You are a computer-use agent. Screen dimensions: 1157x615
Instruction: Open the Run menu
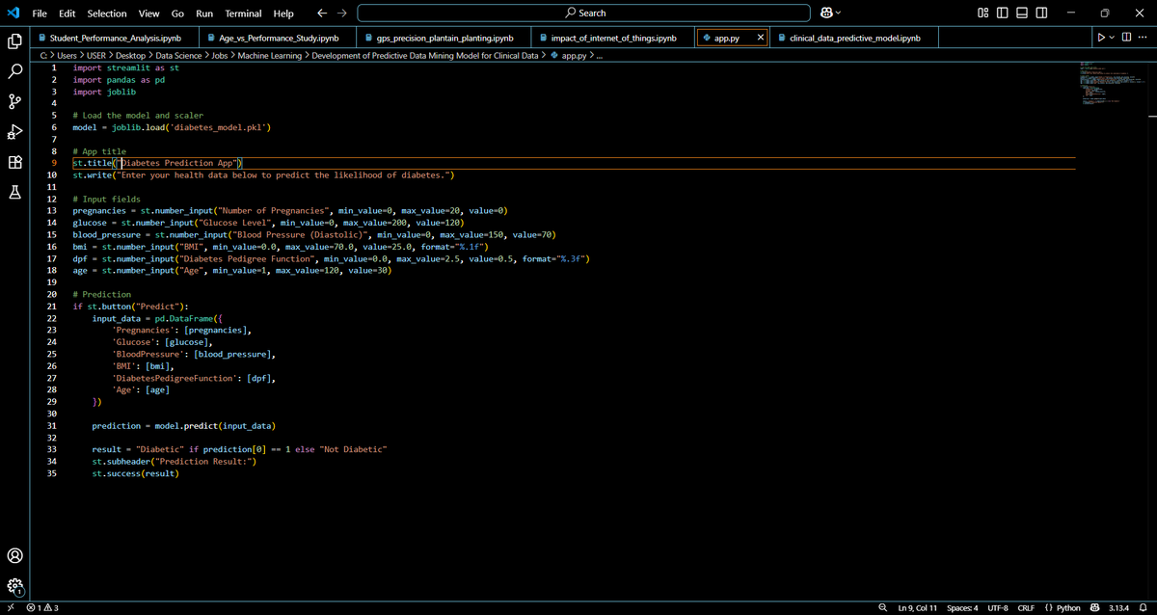click(x=204, y=13)
